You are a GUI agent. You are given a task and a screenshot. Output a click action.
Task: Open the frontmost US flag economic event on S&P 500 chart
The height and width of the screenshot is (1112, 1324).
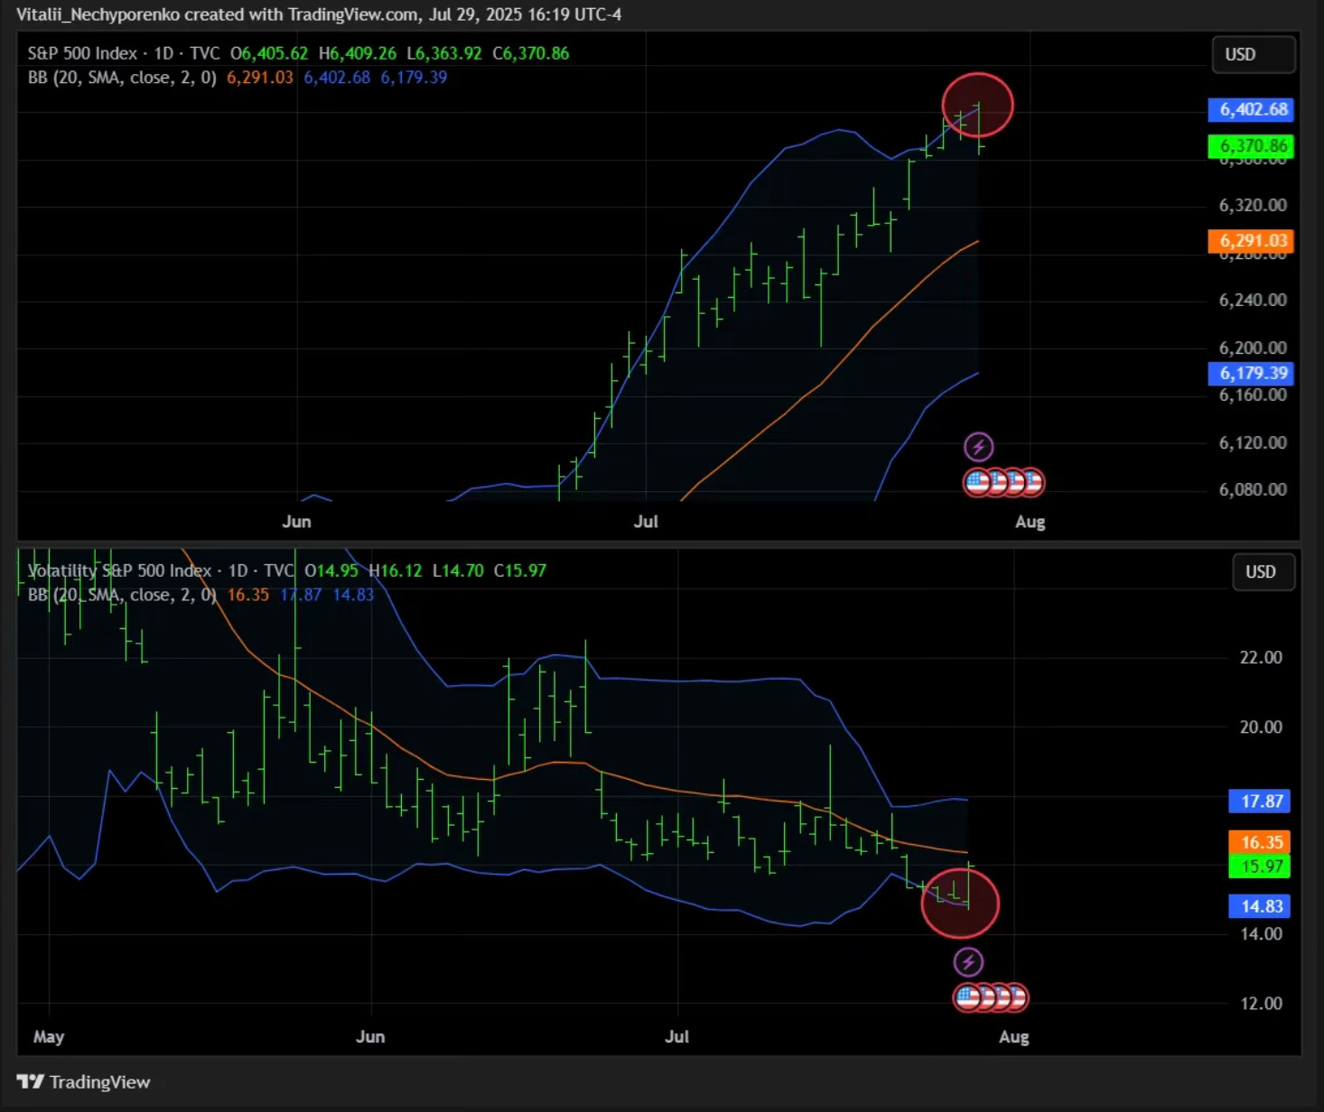[978, 483]
